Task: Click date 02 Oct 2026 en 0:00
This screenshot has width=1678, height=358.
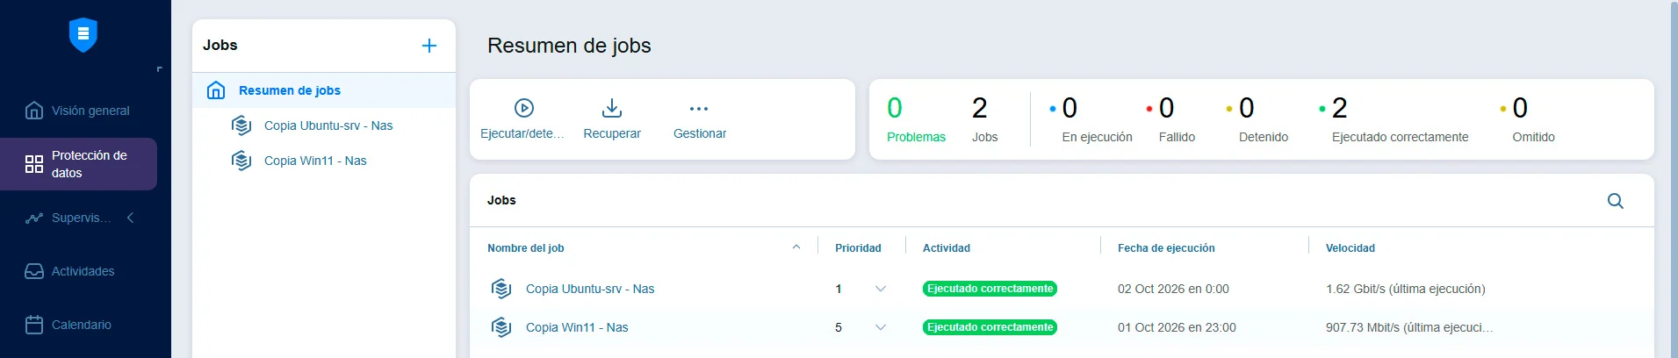Action: [1173, 289]
